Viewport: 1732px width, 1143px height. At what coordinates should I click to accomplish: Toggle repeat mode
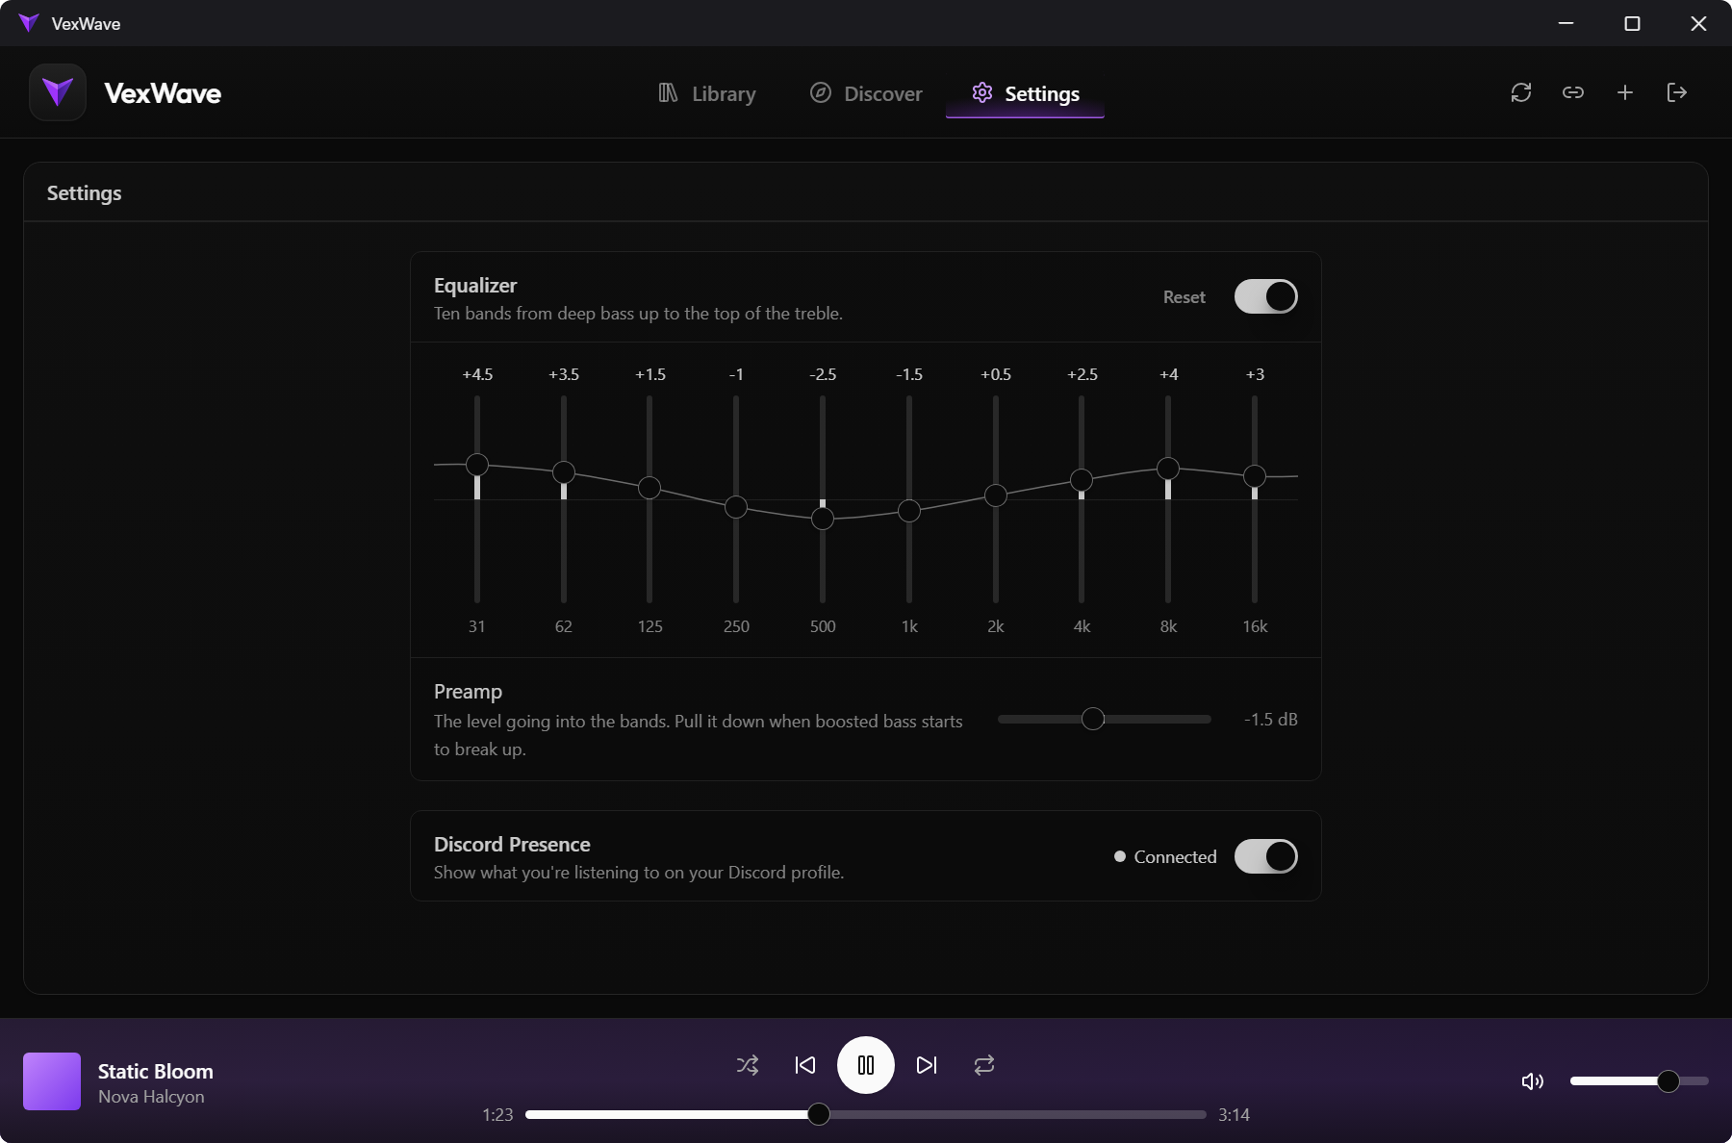[x=984, y=1065]
